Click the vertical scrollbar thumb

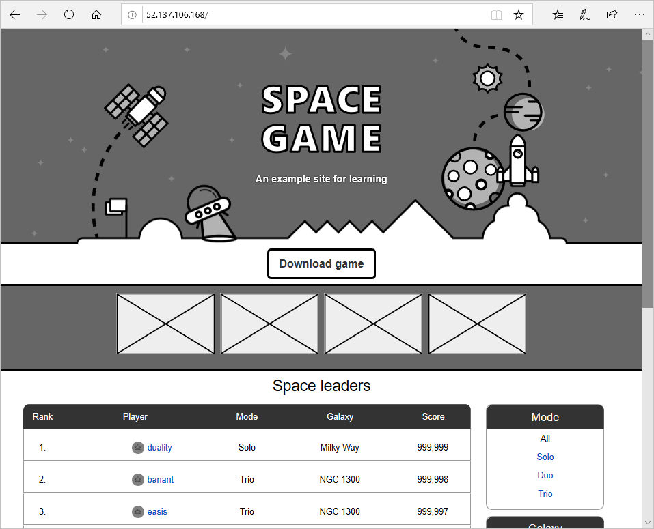648,173
